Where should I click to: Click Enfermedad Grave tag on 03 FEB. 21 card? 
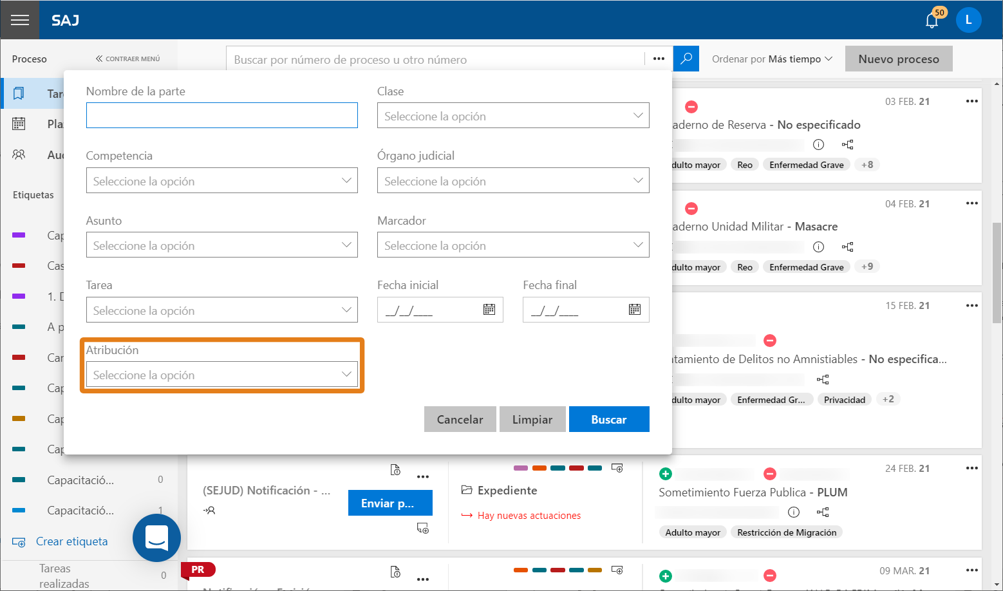click(807, 165)
